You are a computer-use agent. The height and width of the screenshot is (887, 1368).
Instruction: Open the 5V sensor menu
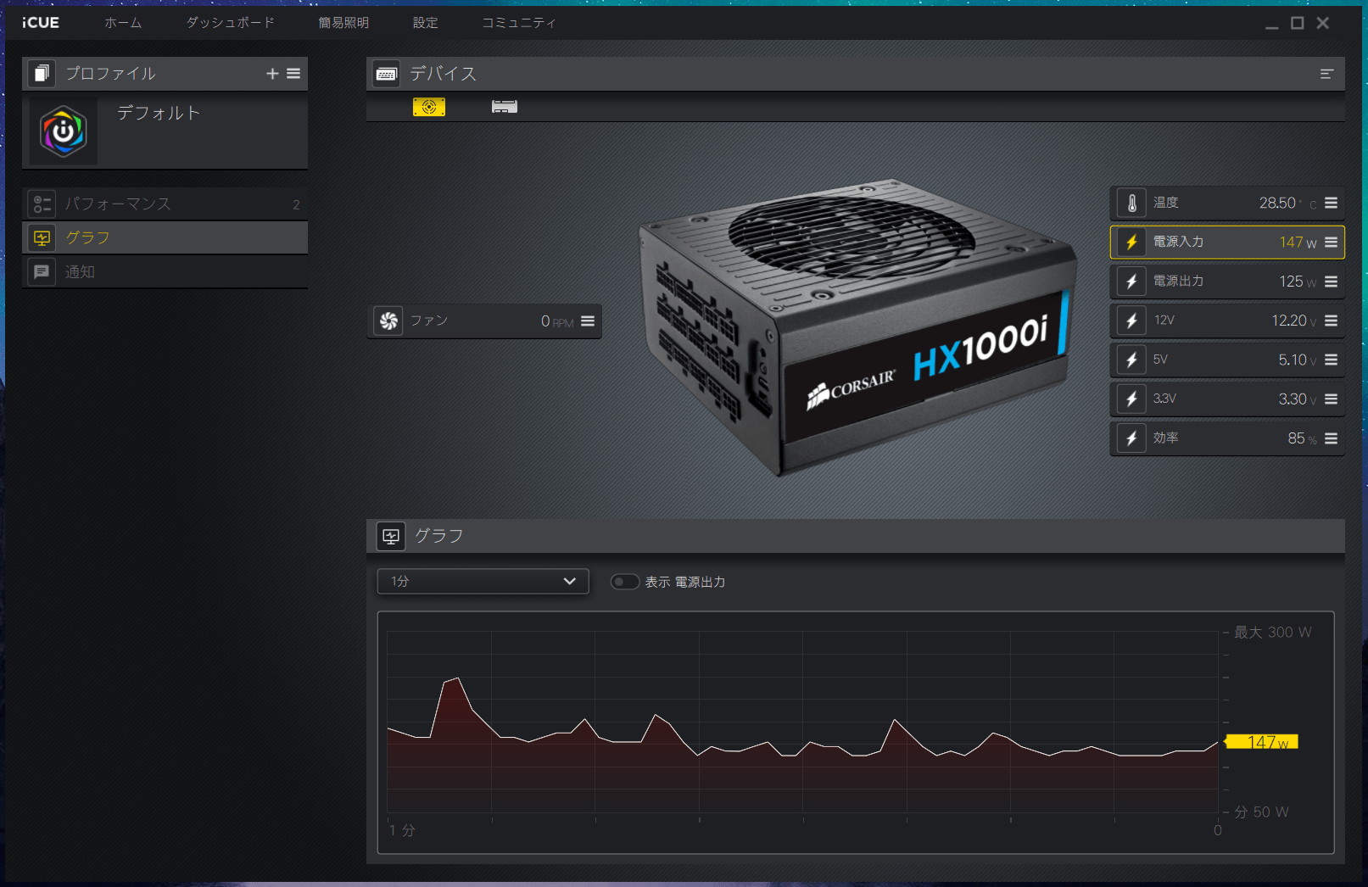[1332, 360]
